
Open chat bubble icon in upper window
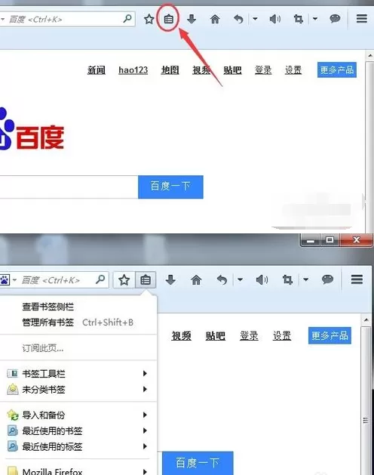click(335, 19)
